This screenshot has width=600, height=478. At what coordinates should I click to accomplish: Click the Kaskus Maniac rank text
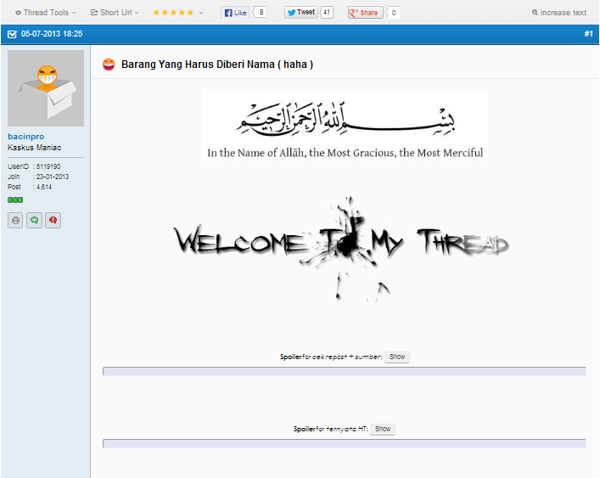(x=35, y=148)
